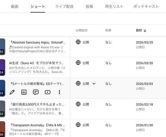The height and width of the screenshot is (137, 166).
Task: Click 公開 visibility for Absolute Sanctuary Aigis row
Action: click(86, 42)
